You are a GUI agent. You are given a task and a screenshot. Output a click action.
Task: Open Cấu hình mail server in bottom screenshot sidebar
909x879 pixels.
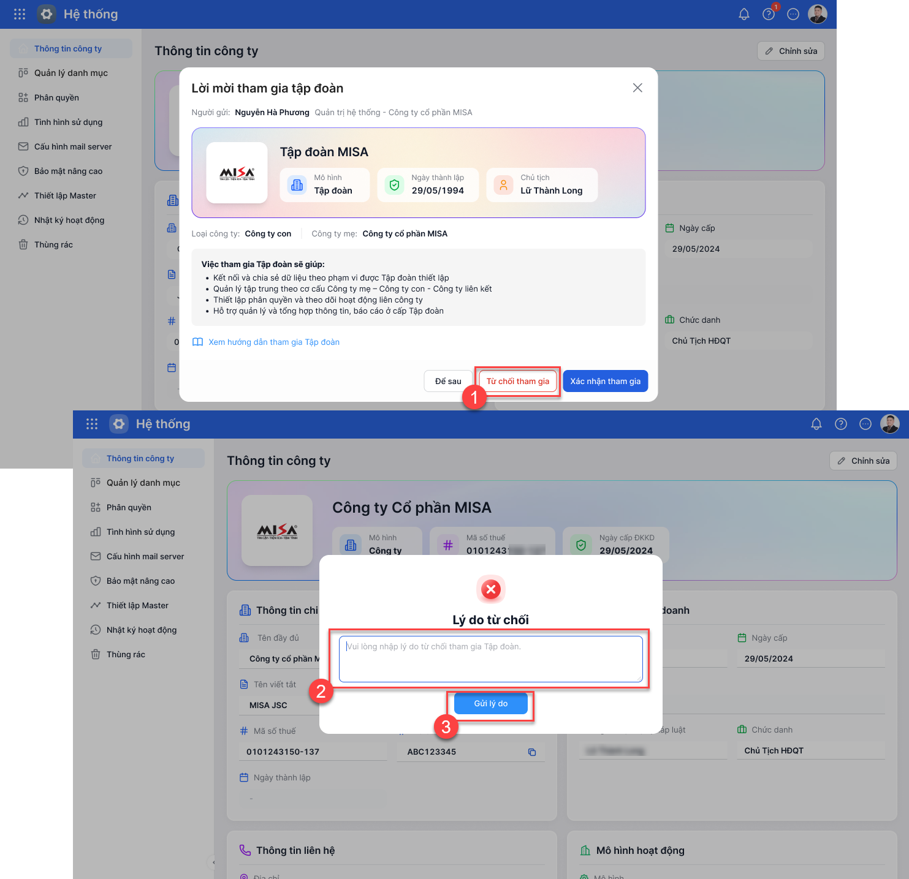[143, 556]
